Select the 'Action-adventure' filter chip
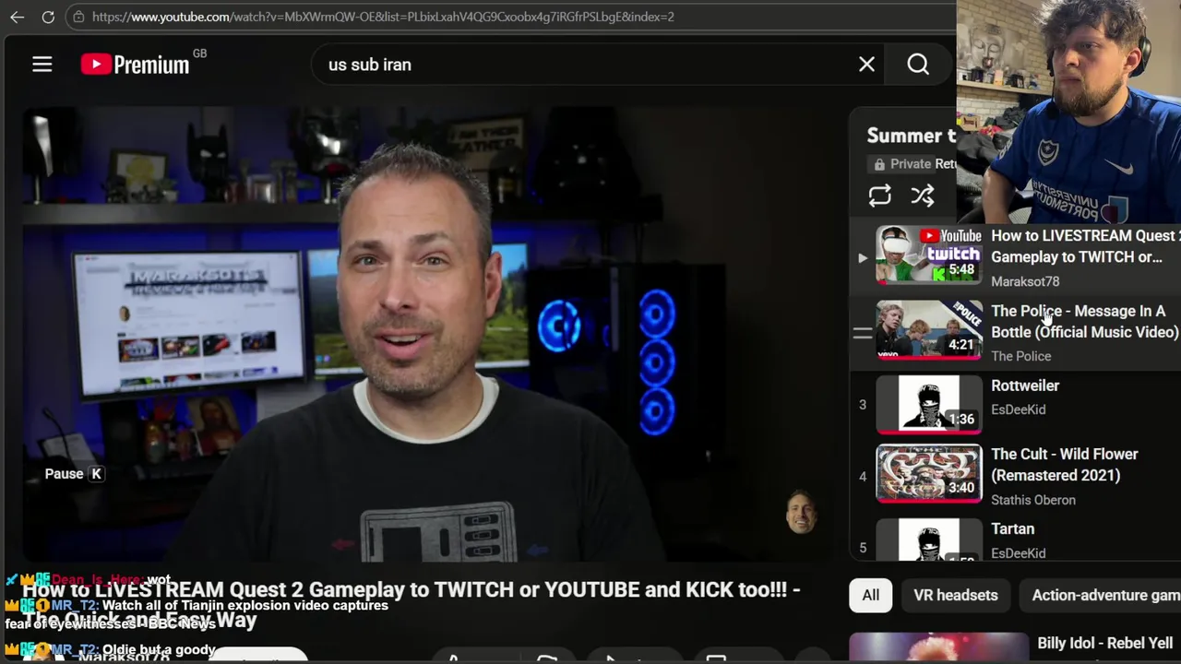This screenshot has width=1181, height=664. 1100,596
